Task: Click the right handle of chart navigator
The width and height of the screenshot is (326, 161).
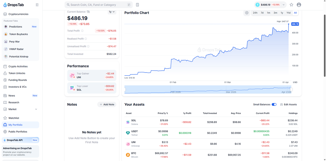Action: click(x=291, y=89)
